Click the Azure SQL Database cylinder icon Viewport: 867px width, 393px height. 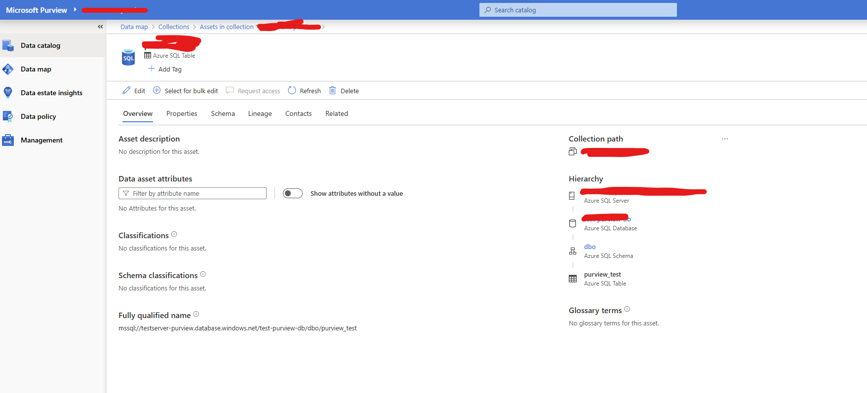(573, 223)
